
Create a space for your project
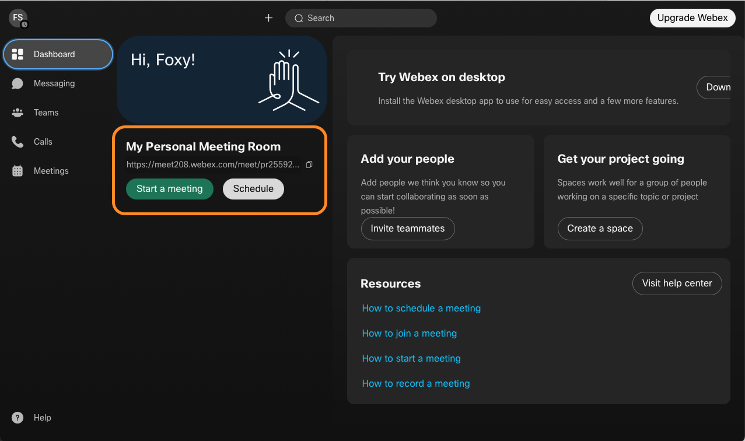click(x=600, y=229)
